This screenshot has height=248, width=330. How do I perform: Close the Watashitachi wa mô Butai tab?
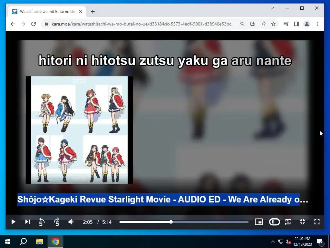(x=80, y=12)
